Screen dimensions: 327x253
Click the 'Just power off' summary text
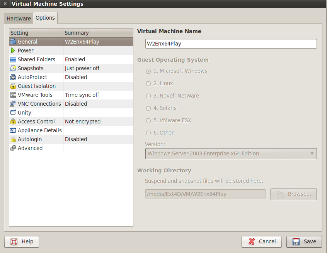[82, 68]
